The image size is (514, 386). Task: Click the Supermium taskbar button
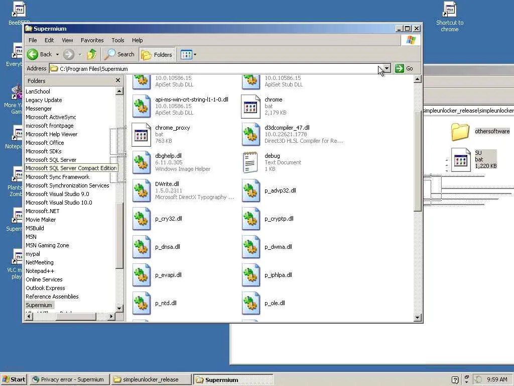point(233,380)
